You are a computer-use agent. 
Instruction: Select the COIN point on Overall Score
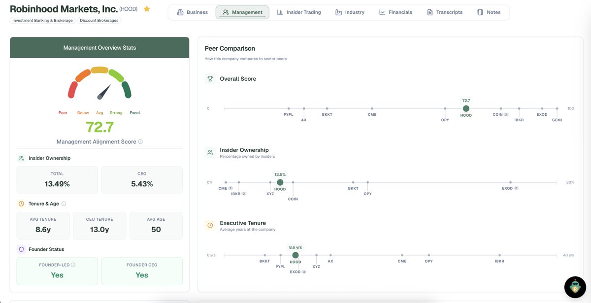tap(501, 108)
